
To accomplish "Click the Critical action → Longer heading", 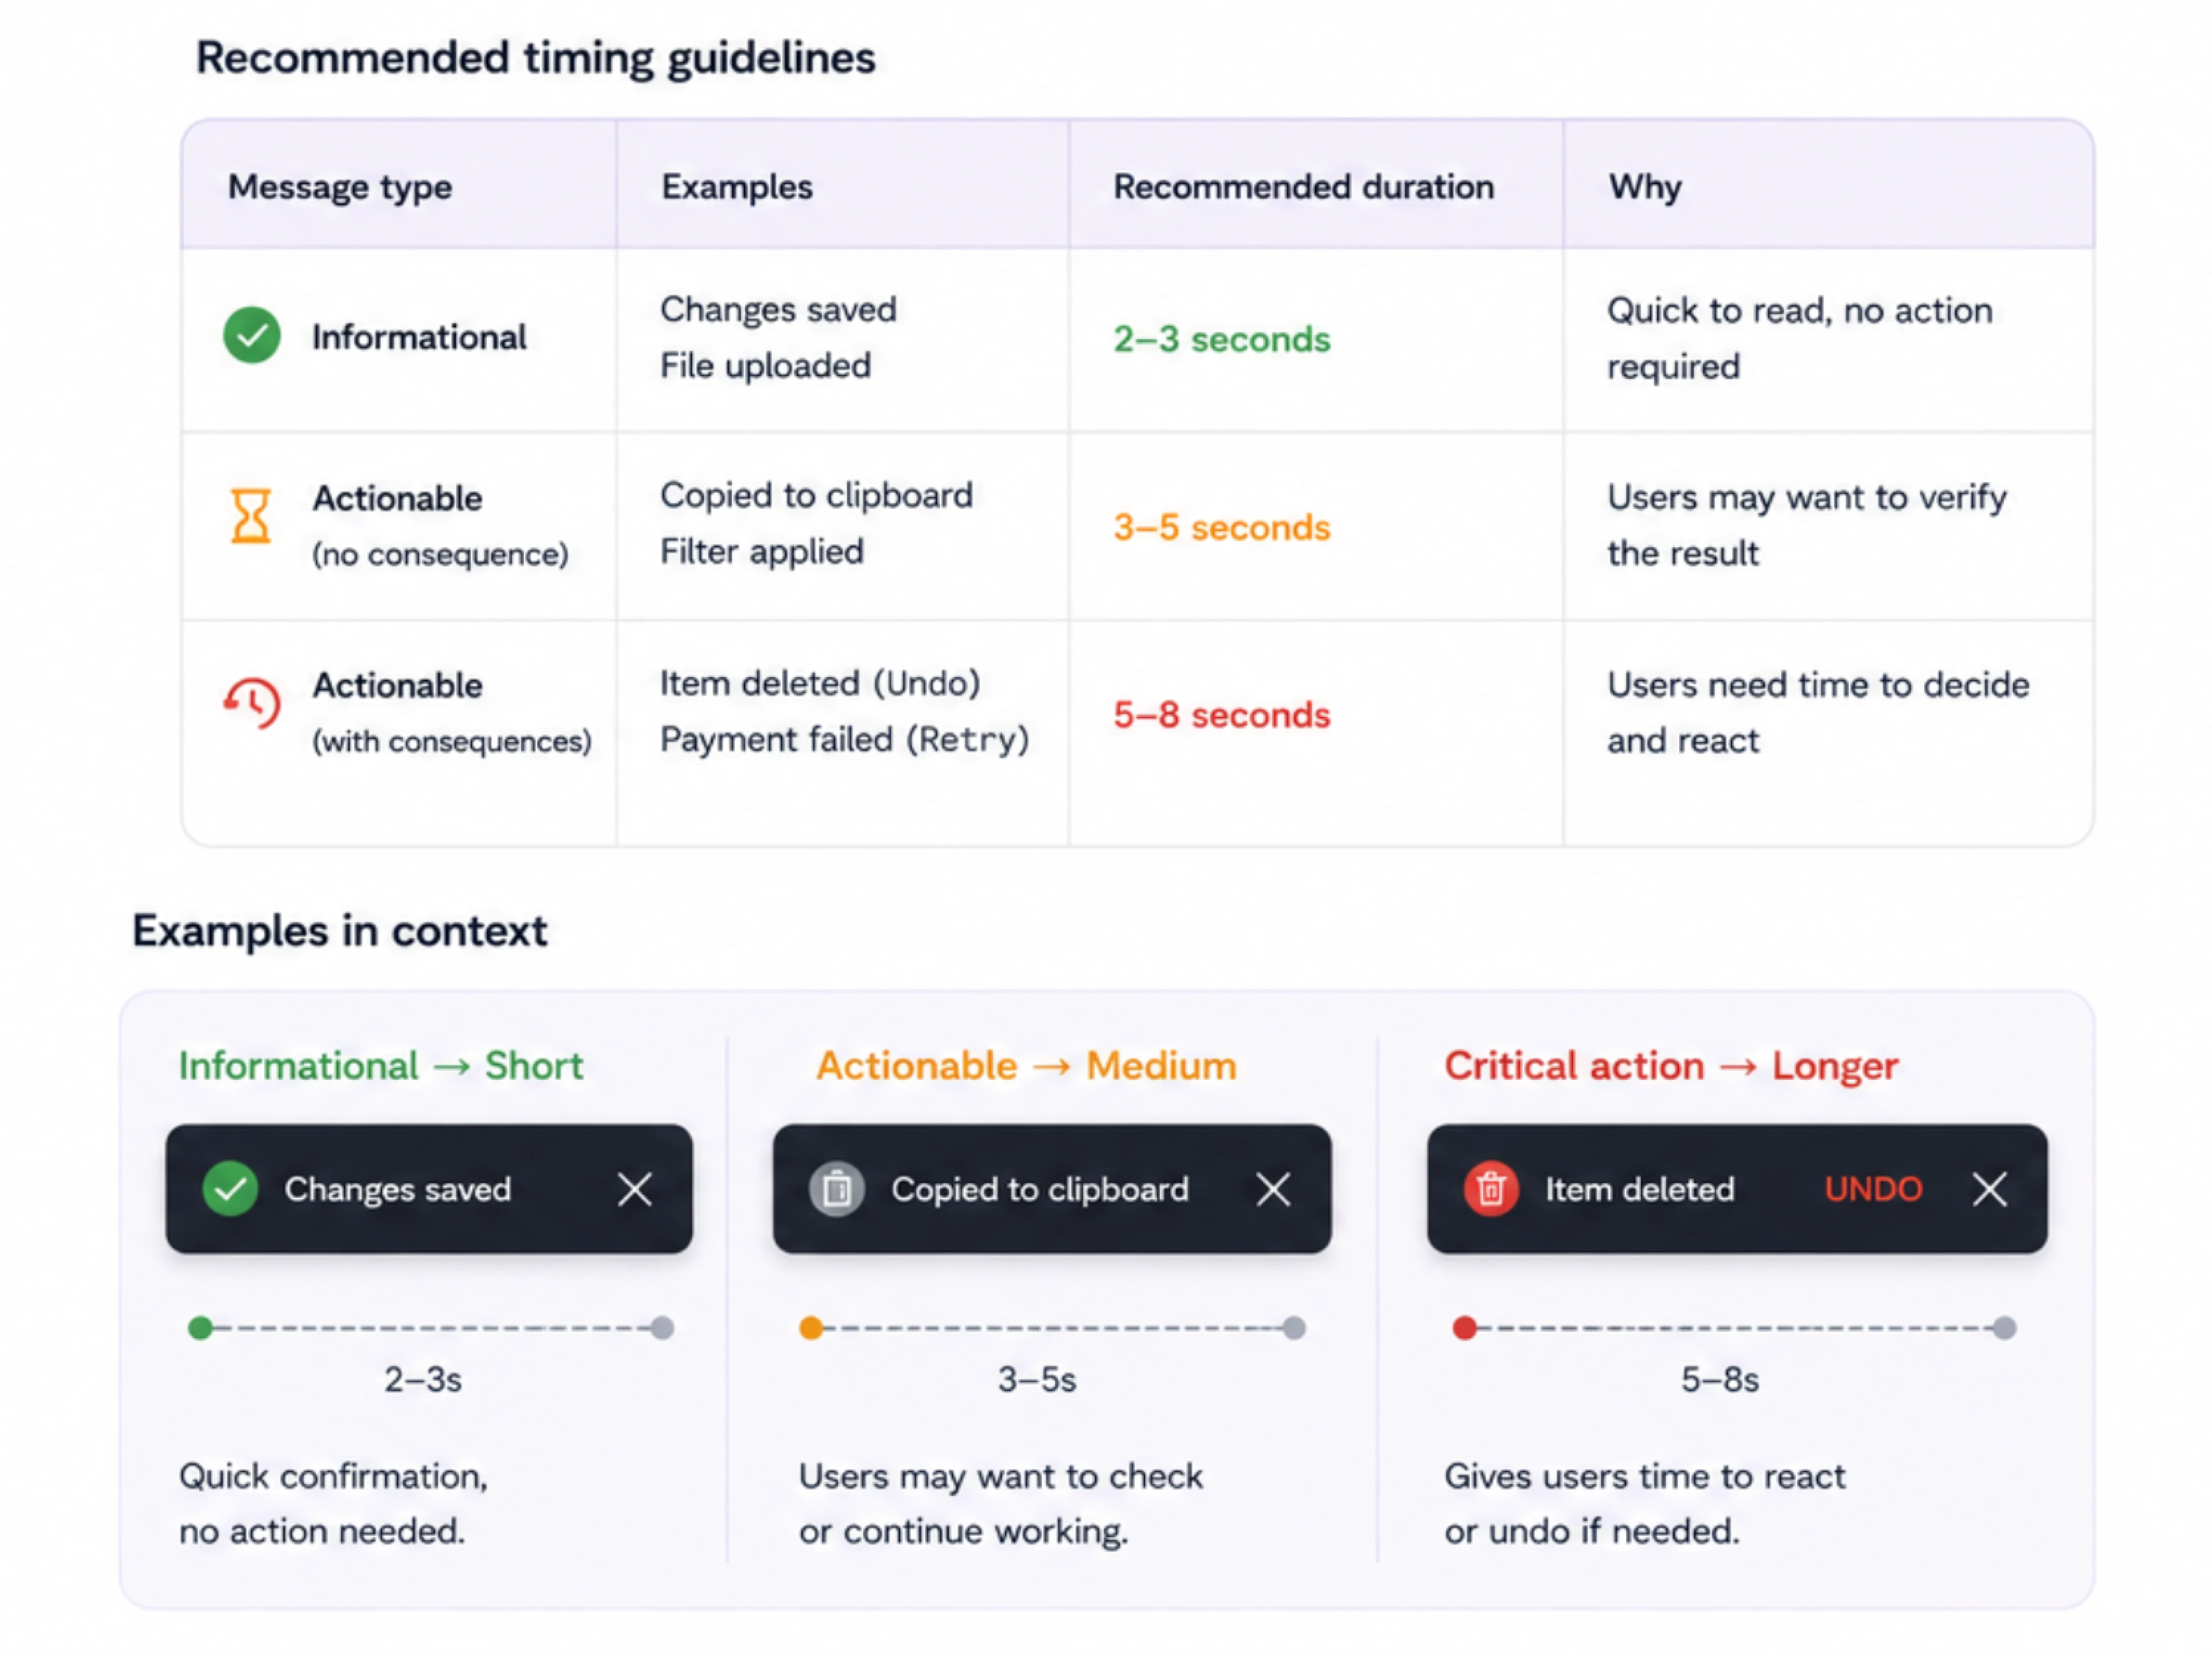I will (x=1671, y=1066).
